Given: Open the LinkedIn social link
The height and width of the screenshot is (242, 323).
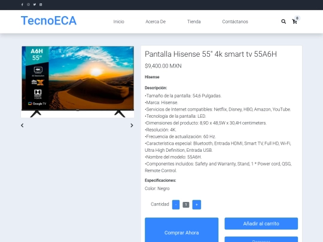Looking at the screenshot, I should coord(41,5).
